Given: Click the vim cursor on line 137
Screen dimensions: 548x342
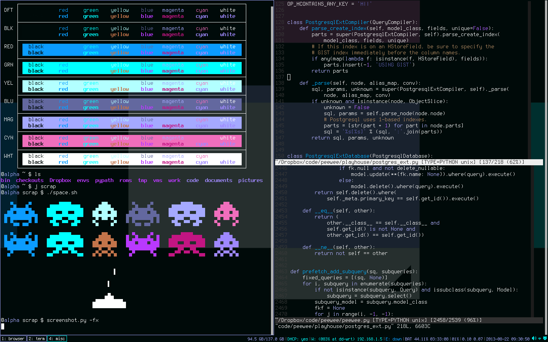Looking at the screenshot, I should 289,77.
